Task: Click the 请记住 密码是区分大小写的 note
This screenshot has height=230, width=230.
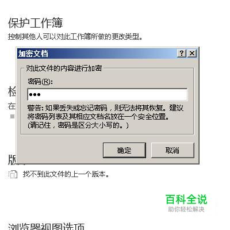Action: point(78,125)
